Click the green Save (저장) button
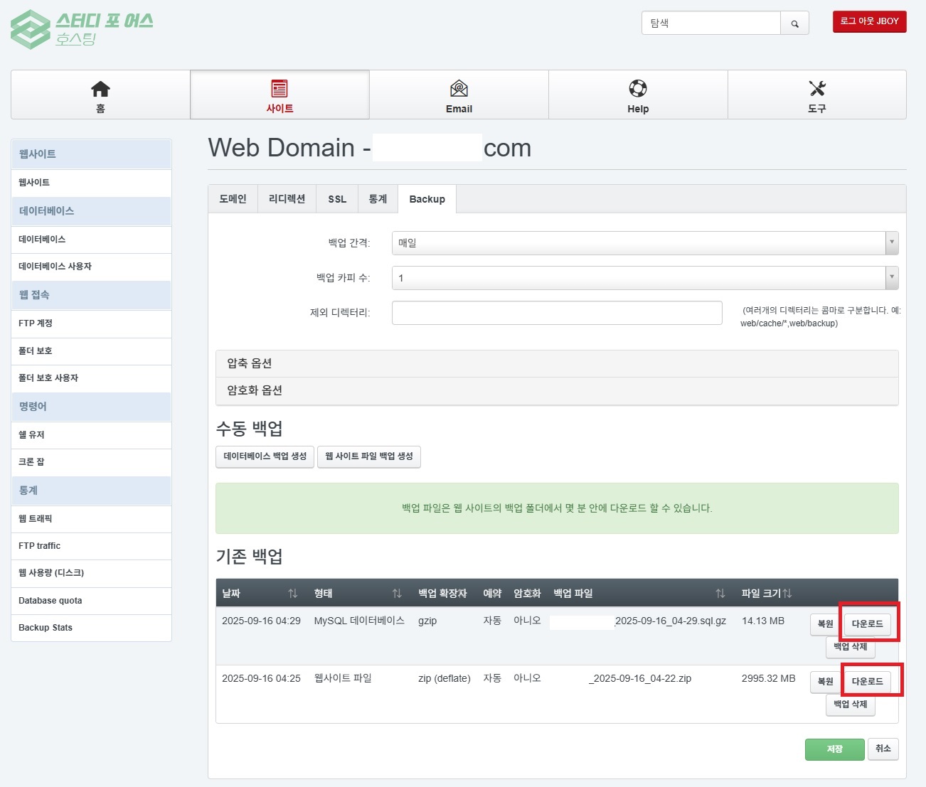This screenshot has width=926, height=787. pos(834,749)
